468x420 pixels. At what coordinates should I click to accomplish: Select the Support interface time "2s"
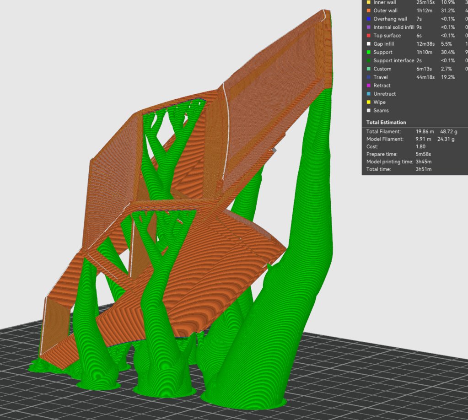pos(419,60)
